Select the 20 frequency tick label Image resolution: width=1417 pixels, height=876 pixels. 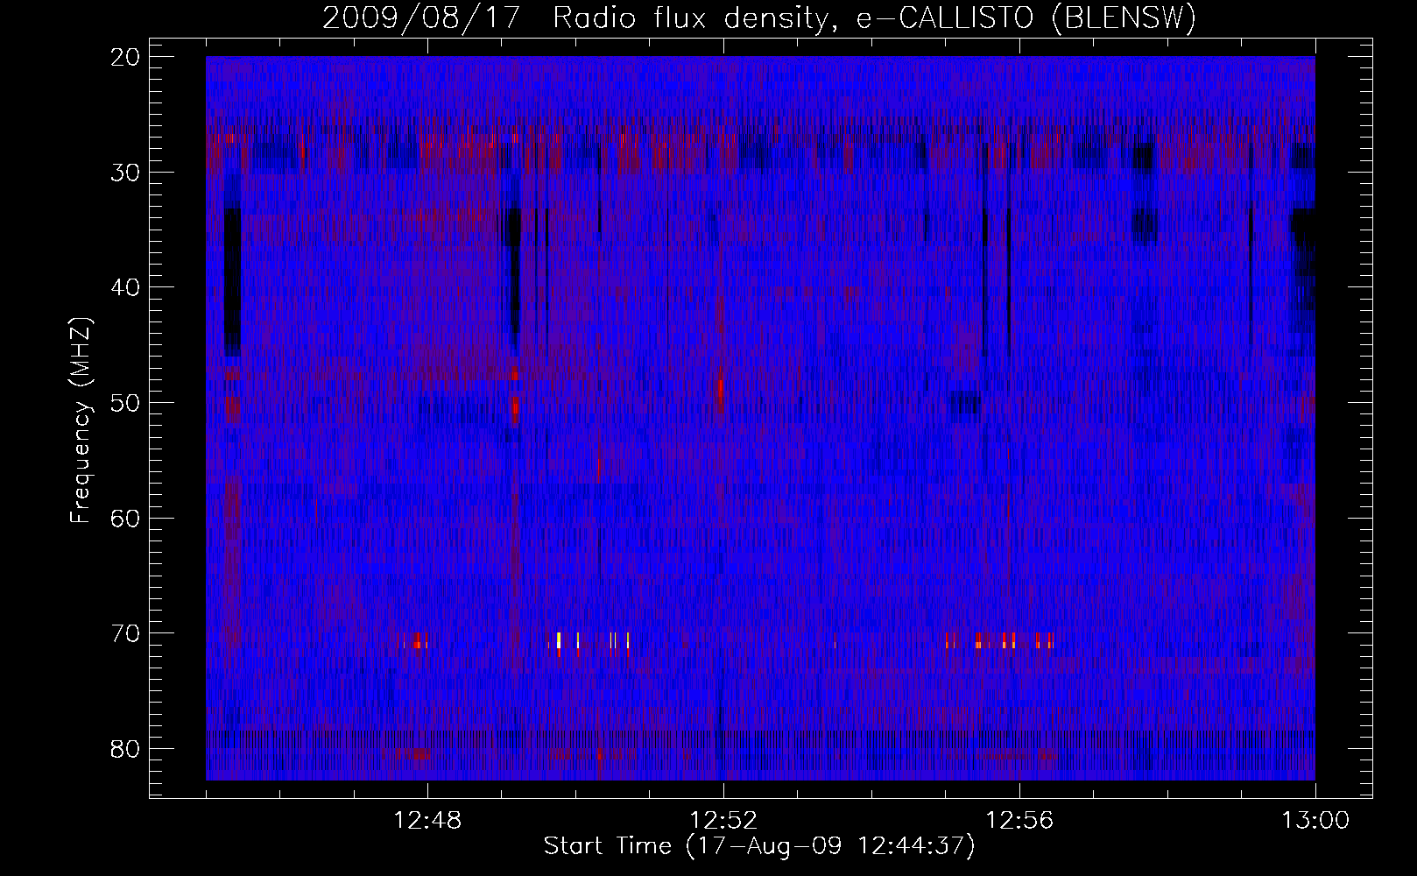(126, 57)
